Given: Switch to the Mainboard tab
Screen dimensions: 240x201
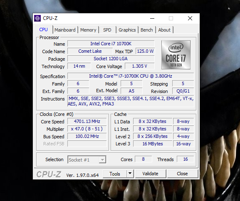Looking at the screenshot, I should click(x=65, y=30).
